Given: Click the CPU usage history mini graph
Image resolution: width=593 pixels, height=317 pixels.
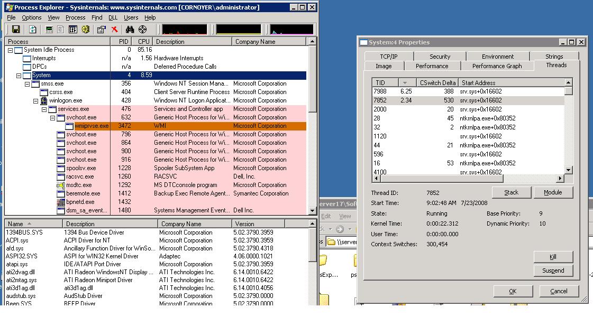Looking at the screenshot, I should click(x=185, y=30).
